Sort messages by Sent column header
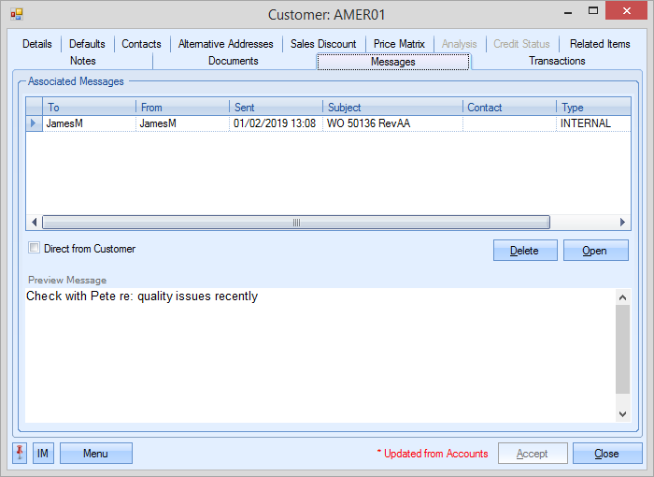Screen dimensions: 654x477 (276, 108)
